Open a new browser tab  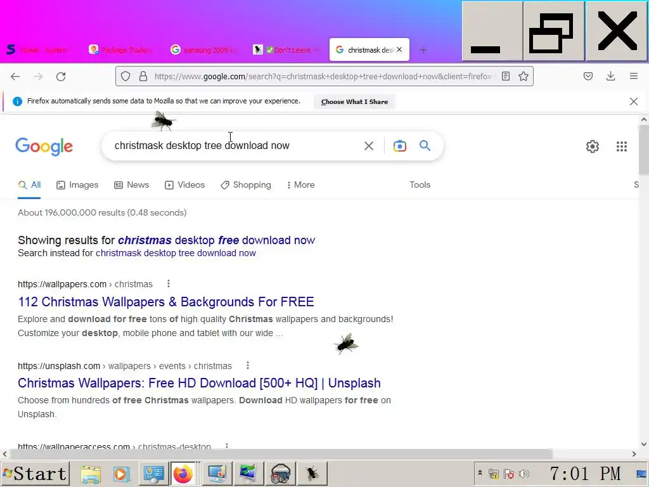(x=423, y=50)
